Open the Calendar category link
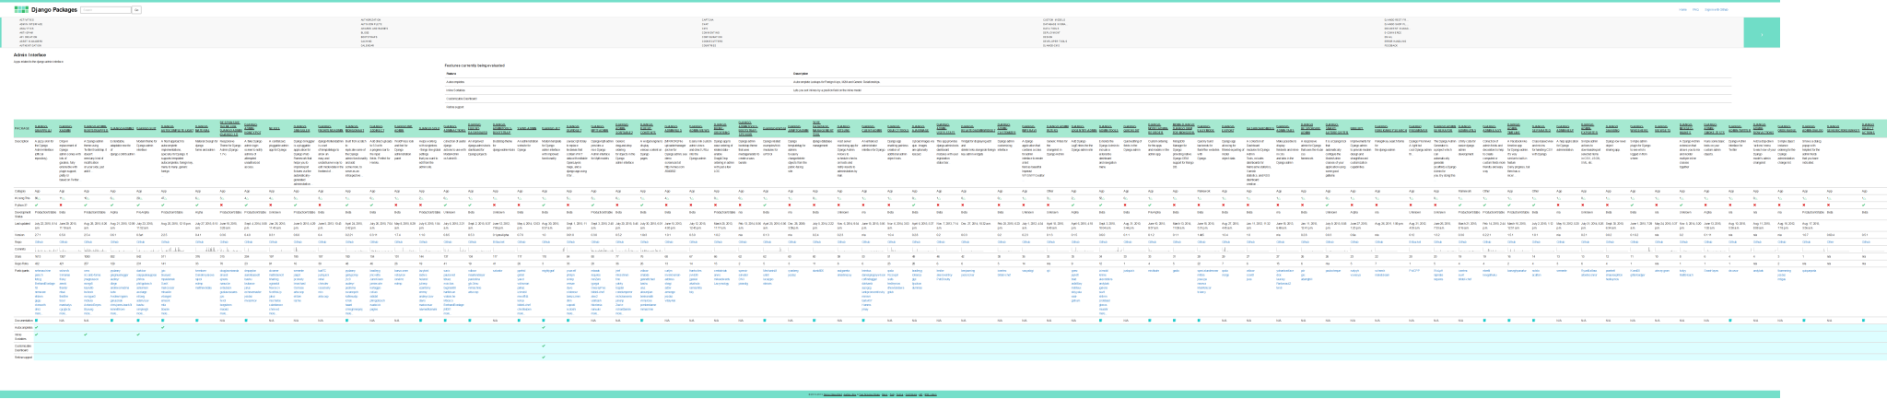The height and width of the screenshot is (399, 1887). pyautogui.click(x=367, y=45)
